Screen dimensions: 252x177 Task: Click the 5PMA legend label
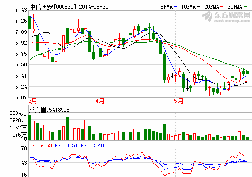point(166,7)
